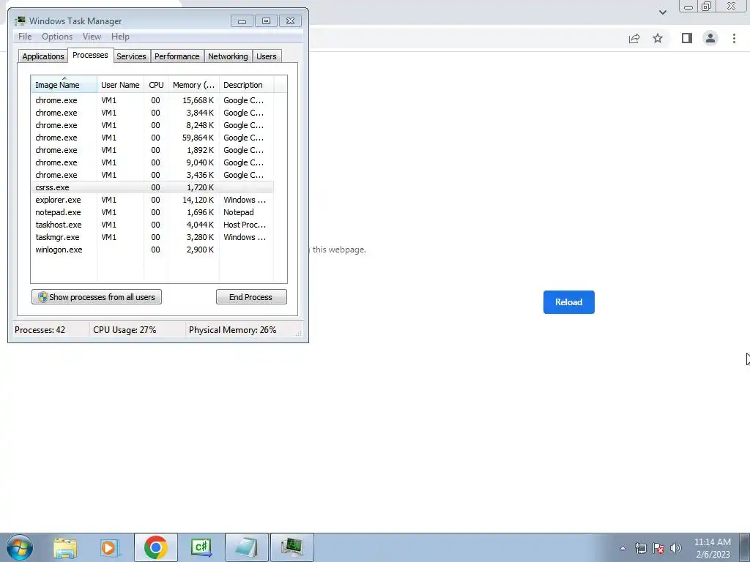
Task: Select the notepad.exe process
Action: click(152, 212)
